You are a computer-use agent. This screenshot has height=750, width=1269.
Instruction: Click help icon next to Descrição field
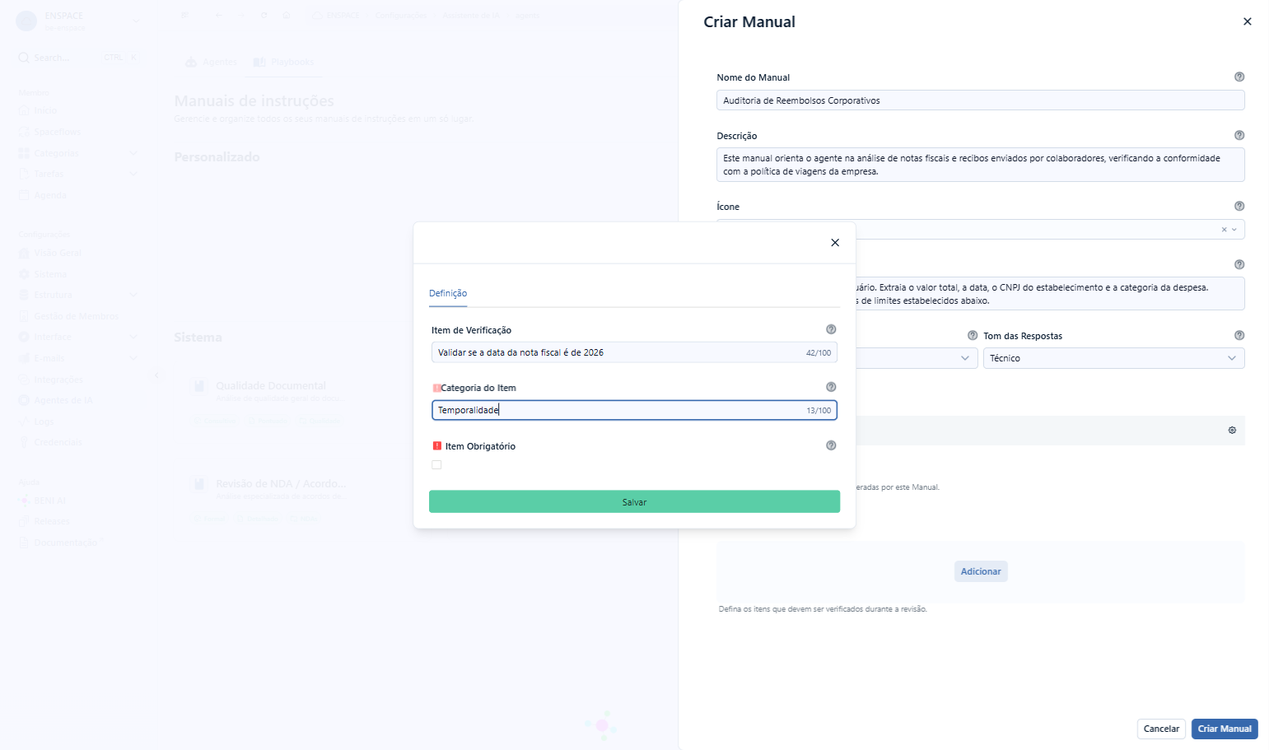coord(1239,135)
